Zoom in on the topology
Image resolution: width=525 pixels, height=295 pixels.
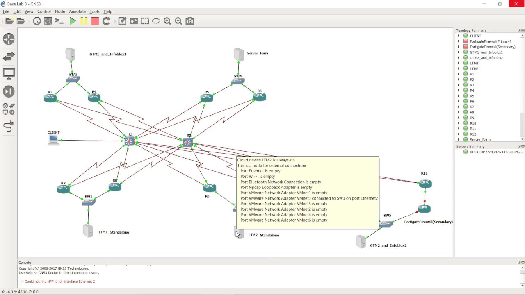[x=167, y=21]
